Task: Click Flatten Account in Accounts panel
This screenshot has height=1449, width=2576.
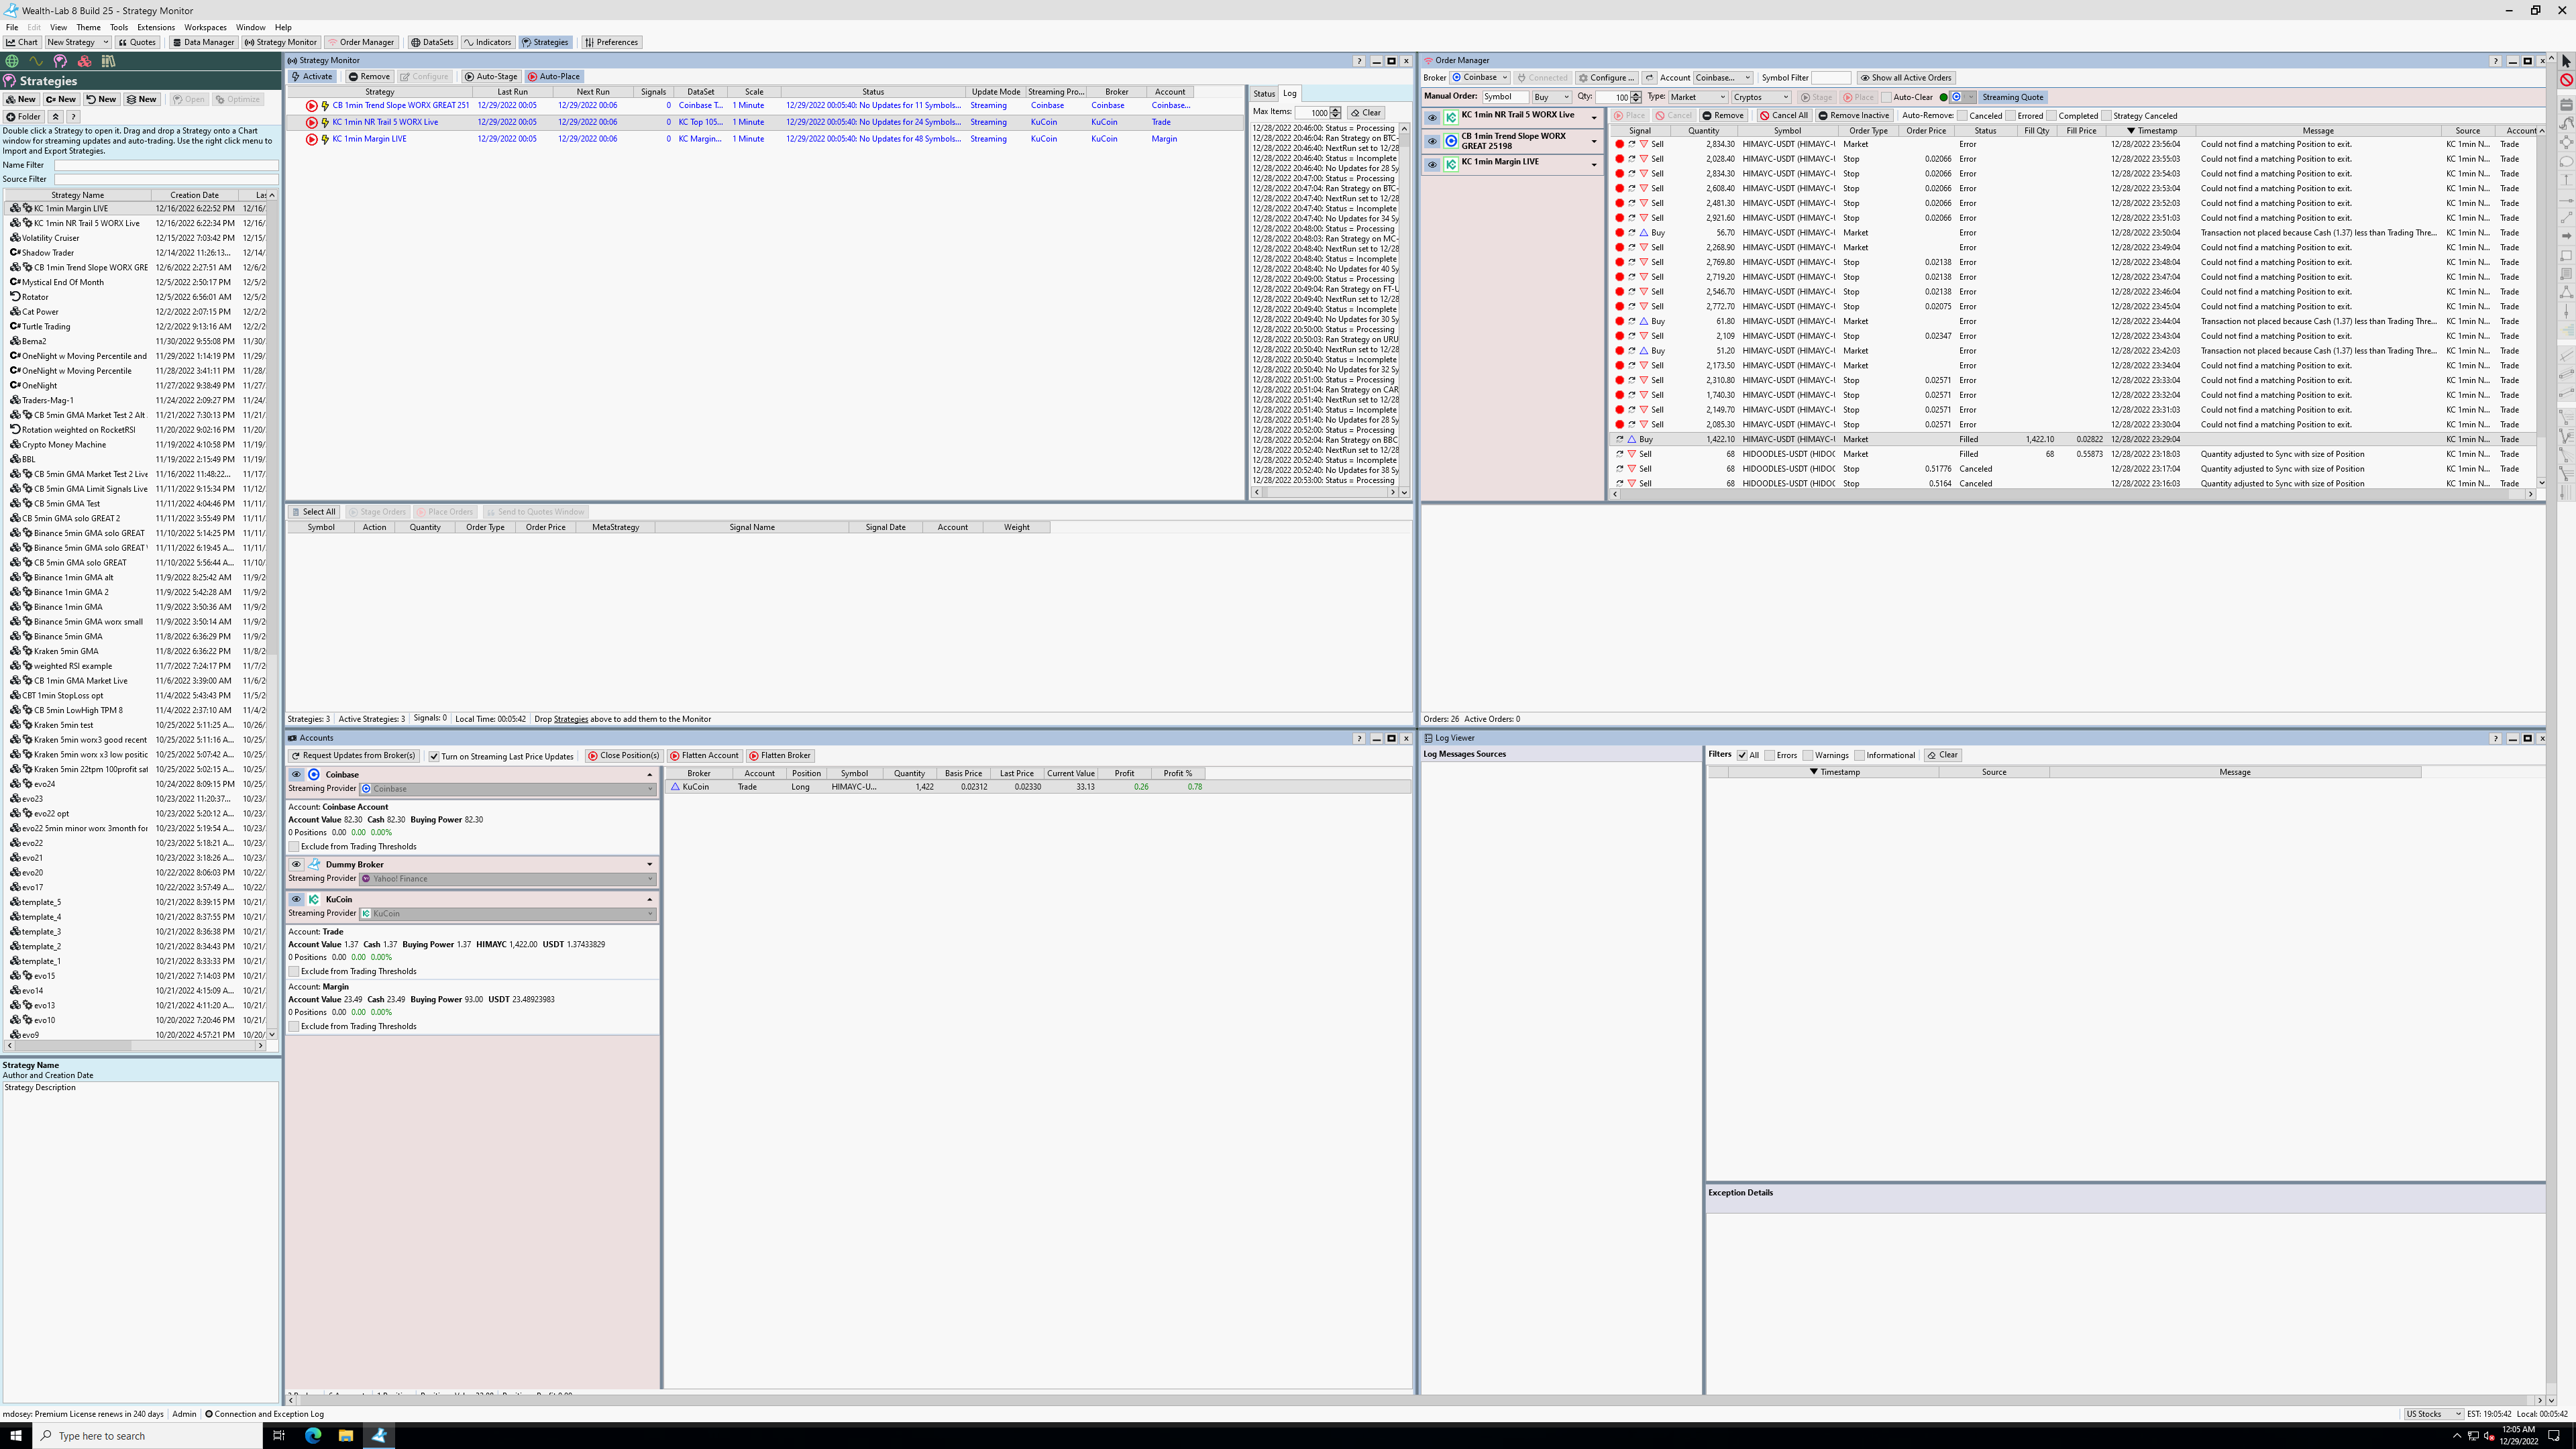Action: tap(703, 755)
